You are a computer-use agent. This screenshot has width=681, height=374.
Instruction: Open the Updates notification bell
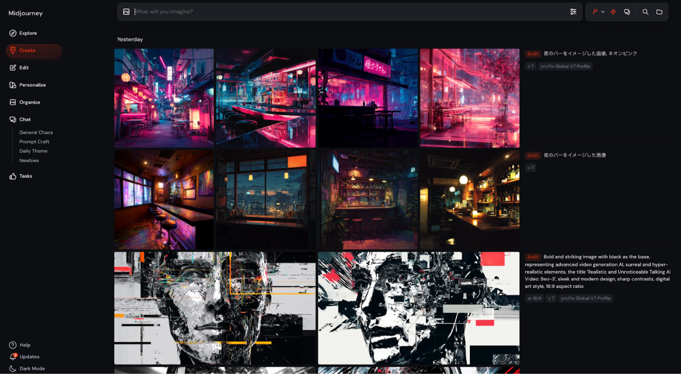(x=12, y=356)
